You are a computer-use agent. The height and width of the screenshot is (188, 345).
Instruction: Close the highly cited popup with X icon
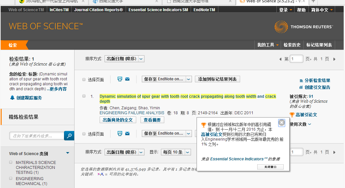point(282,123)
